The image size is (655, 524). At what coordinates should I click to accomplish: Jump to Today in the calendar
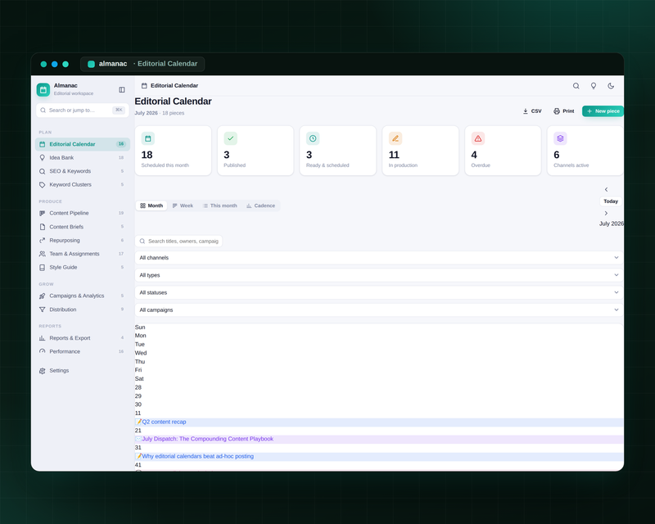pos(611,201)
